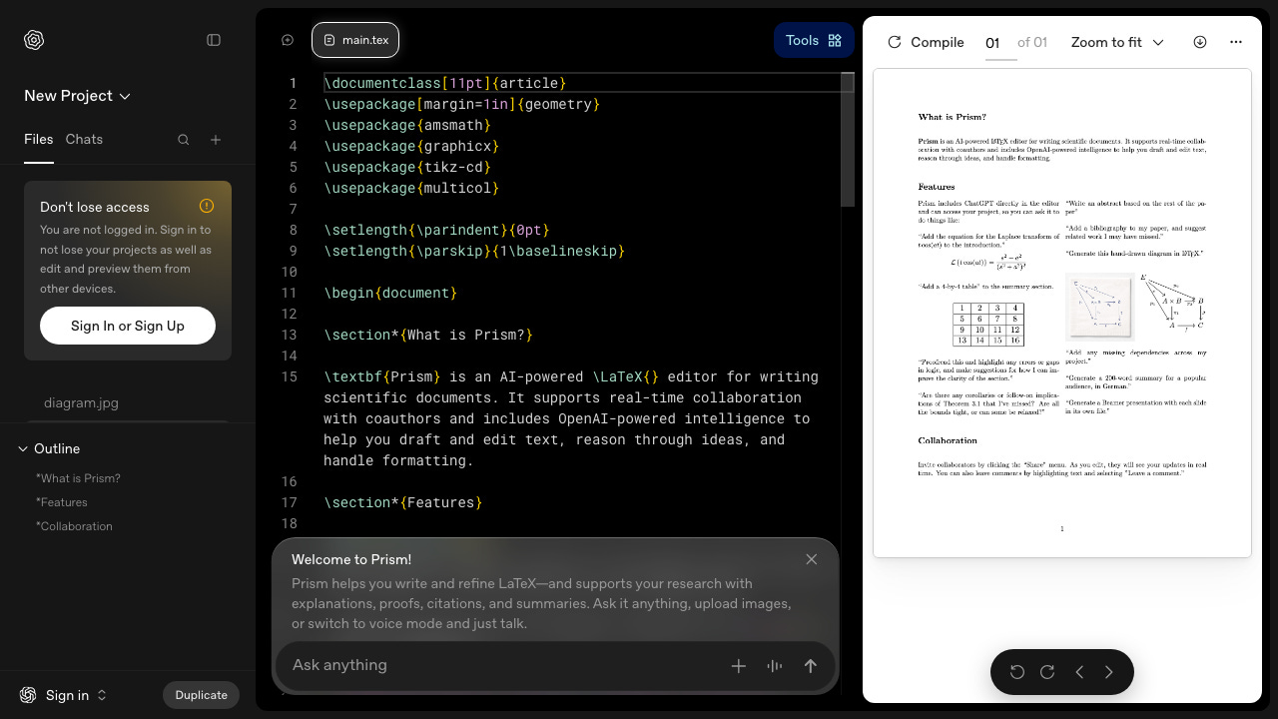The width and height of the screenshot is (1278, 719).
Task: Open the Zoom to fit dropdown
Action: 1117,42
